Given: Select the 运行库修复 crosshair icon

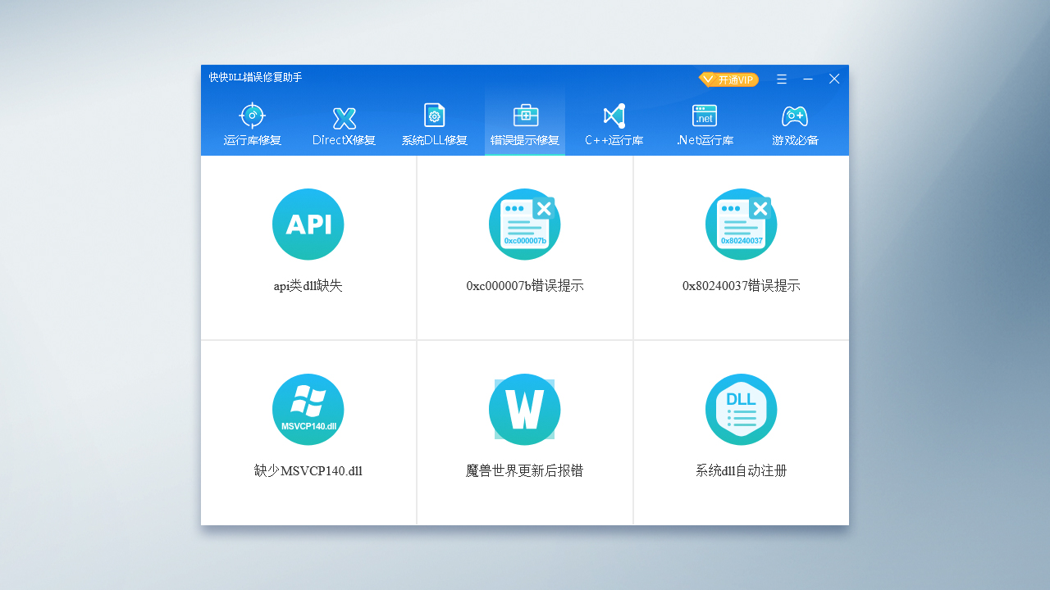Looking at the screenshot, I should click(x=252, y=115).
